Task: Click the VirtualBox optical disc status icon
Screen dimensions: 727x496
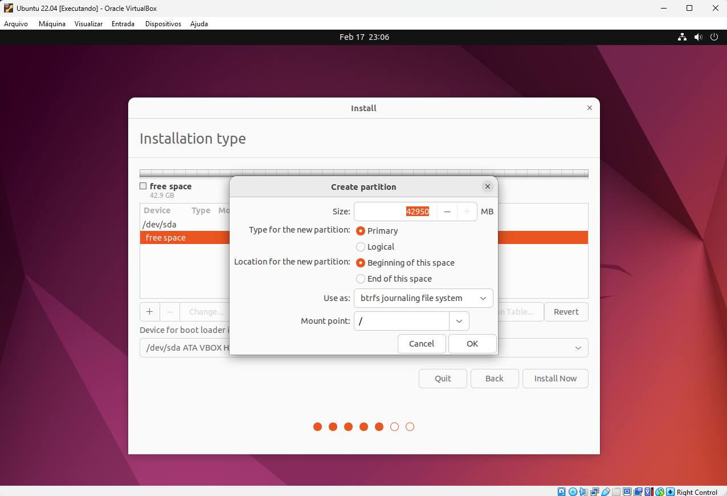Action: pos(573,491)
